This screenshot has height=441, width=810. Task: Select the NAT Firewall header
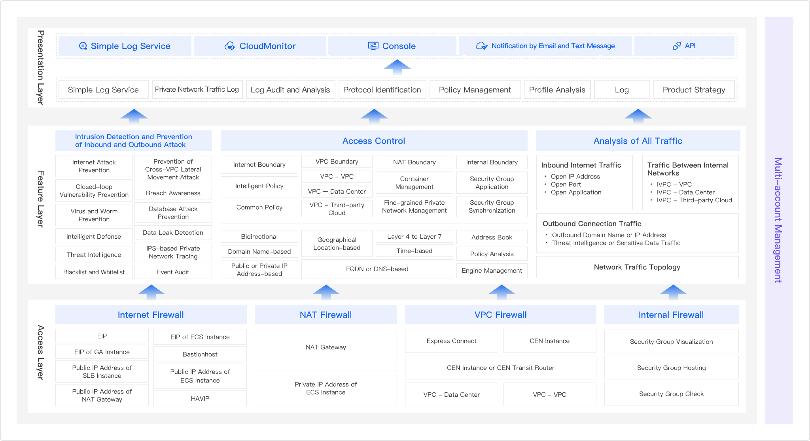[x=326, y=315]
